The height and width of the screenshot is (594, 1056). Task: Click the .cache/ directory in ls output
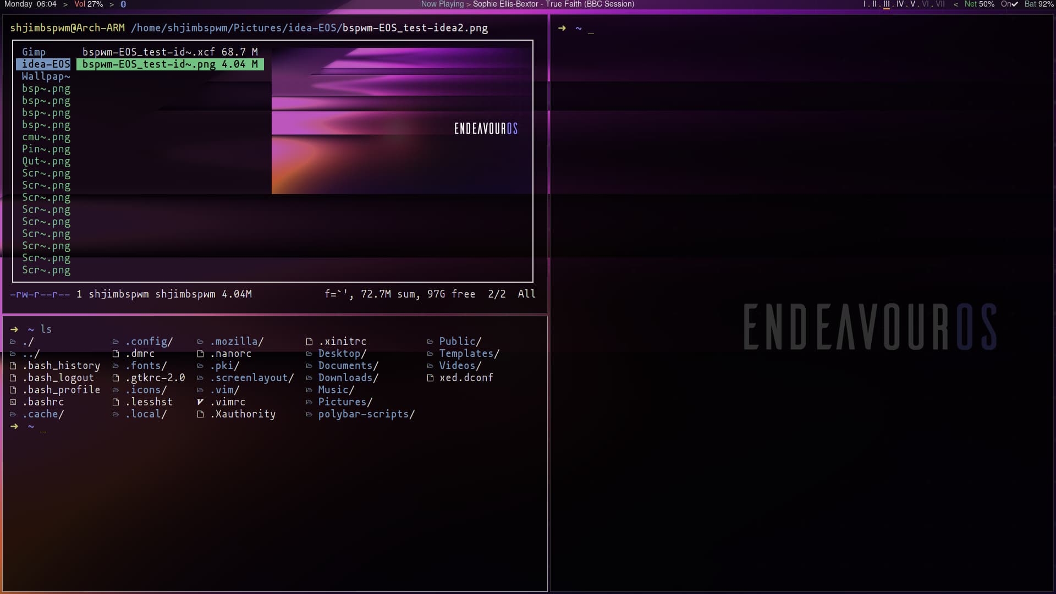click(43, 414)
